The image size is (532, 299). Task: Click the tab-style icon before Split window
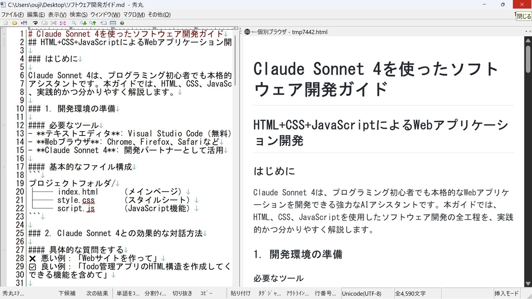(x=103, y=23)
